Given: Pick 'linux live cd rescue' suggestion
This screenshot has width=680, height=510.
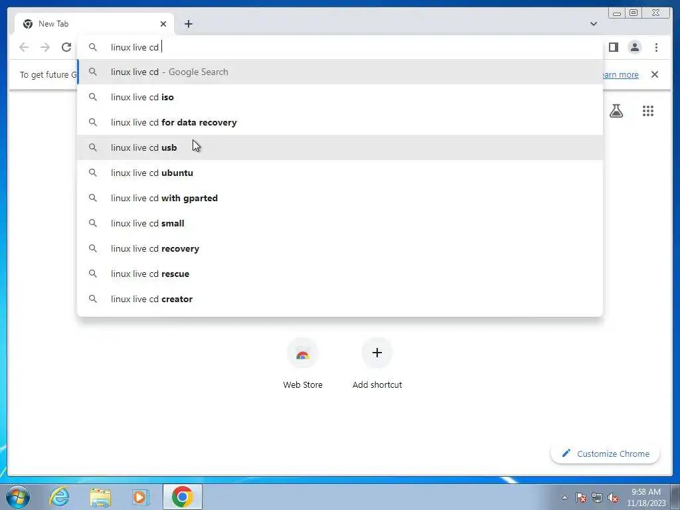Looking at the screenshot, I should 340,274.
